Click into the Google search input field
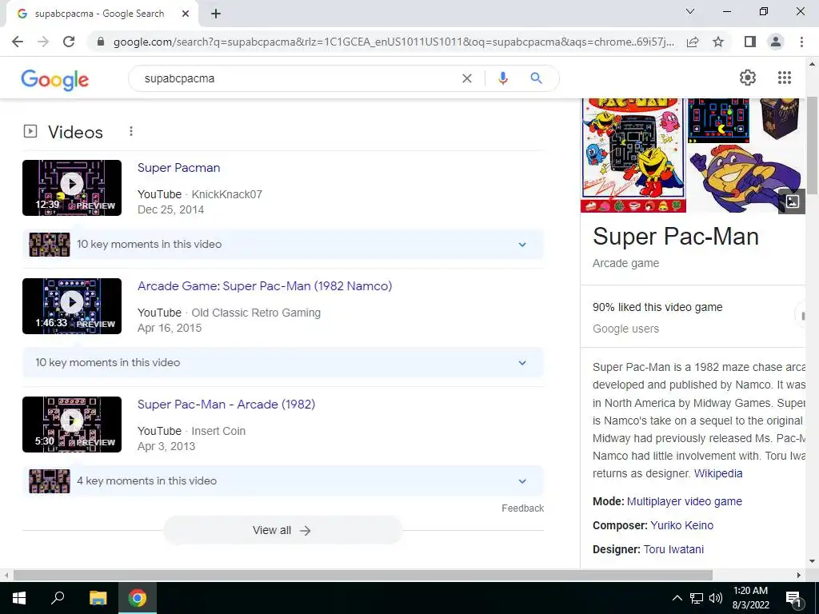This screenshot has width=819, height=614. [298, 78]
